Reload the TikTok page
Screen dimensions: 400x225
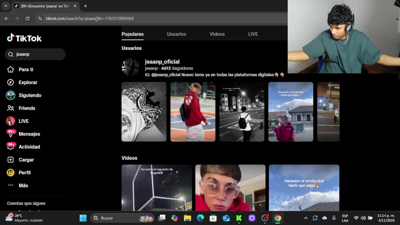coord(27,18)
